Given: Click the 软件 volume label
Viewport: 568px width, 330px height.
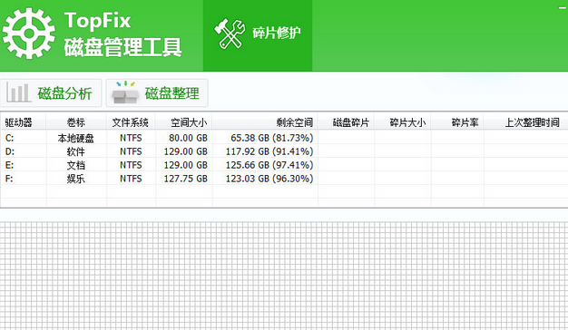Looking at the screenshot, I should 75,151.
